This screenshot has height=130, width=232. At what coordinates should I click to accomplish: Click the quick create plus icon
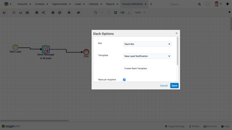coord(227,4)
